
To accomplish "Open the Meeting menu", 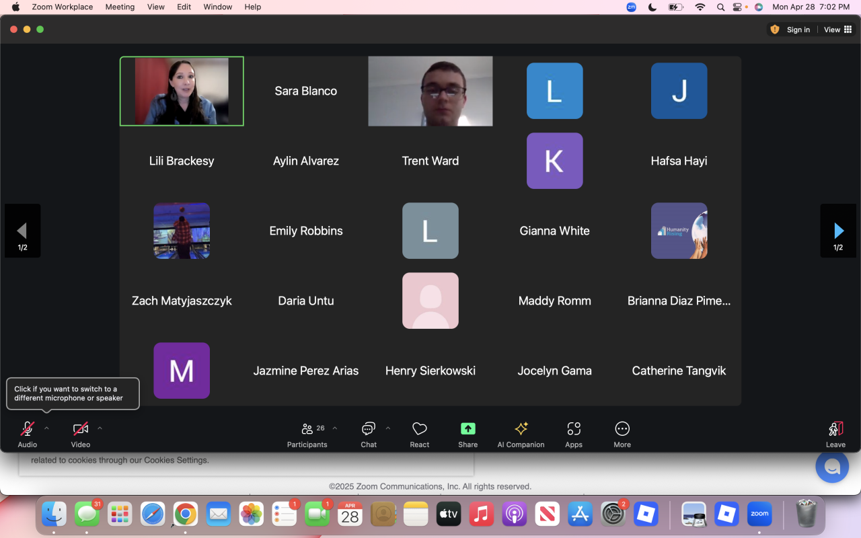I will (x=120, y=7).
